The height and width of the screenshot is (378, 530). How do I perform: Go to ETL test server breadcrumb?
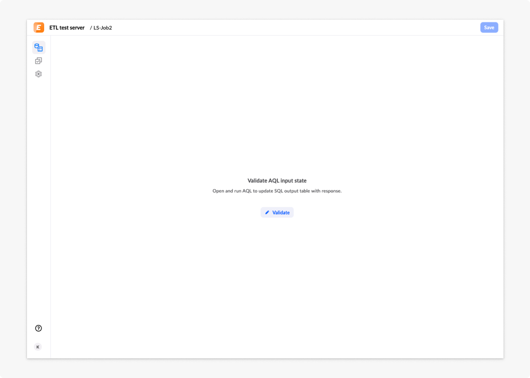click(67, 27)
